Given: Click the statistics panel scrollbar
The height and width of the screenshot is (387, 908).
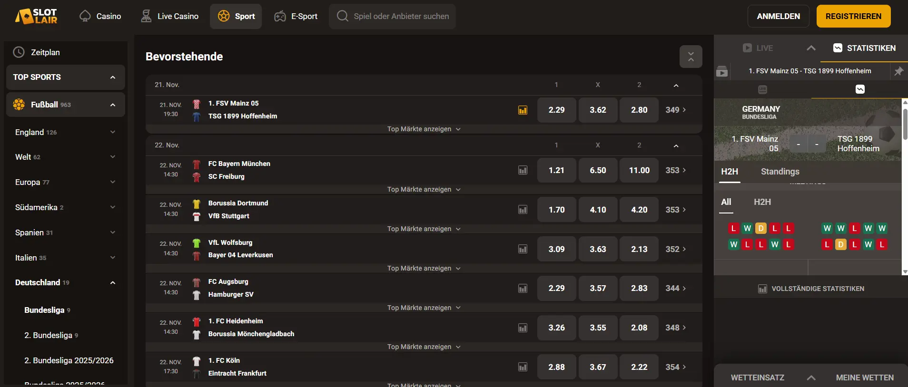Looking at the screenshot, I should pos(905,125).
